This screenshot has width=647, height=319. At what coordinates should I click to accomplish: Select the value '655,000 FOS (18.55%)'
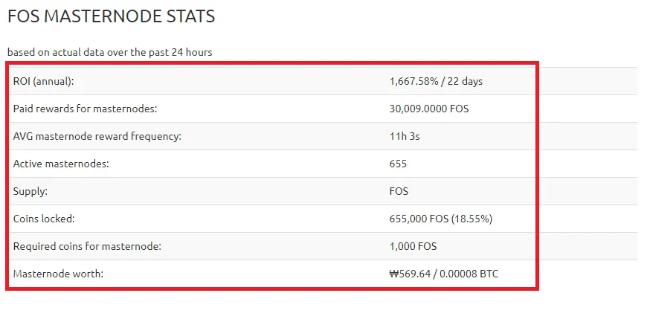441,219
